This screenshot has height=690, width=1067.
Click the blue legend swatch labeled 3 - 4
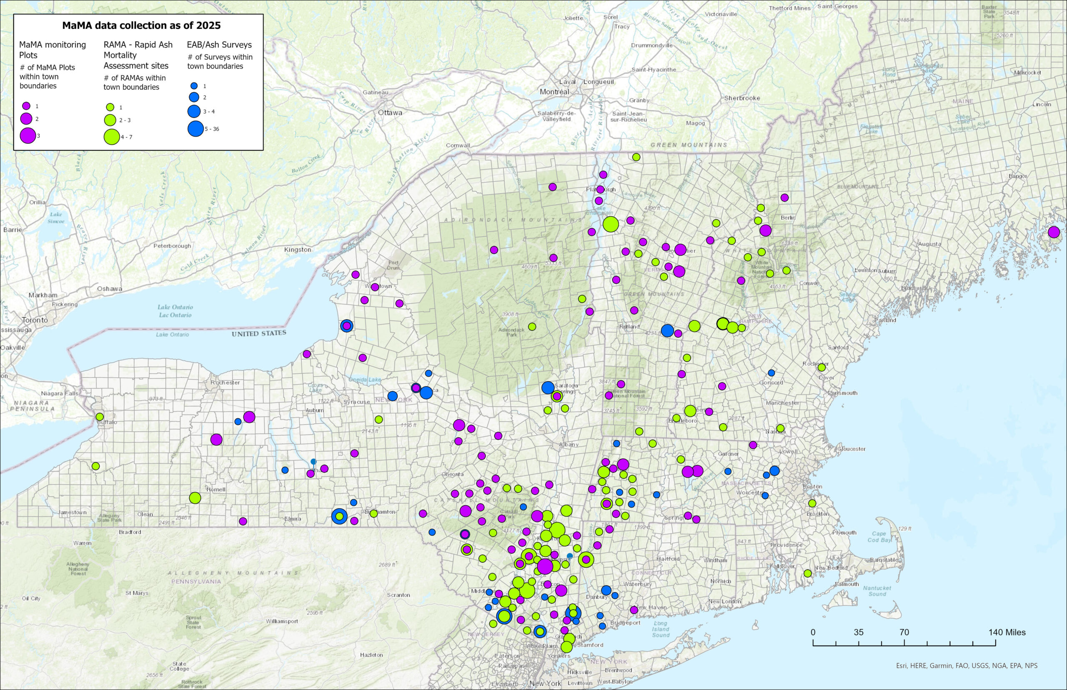195,112
